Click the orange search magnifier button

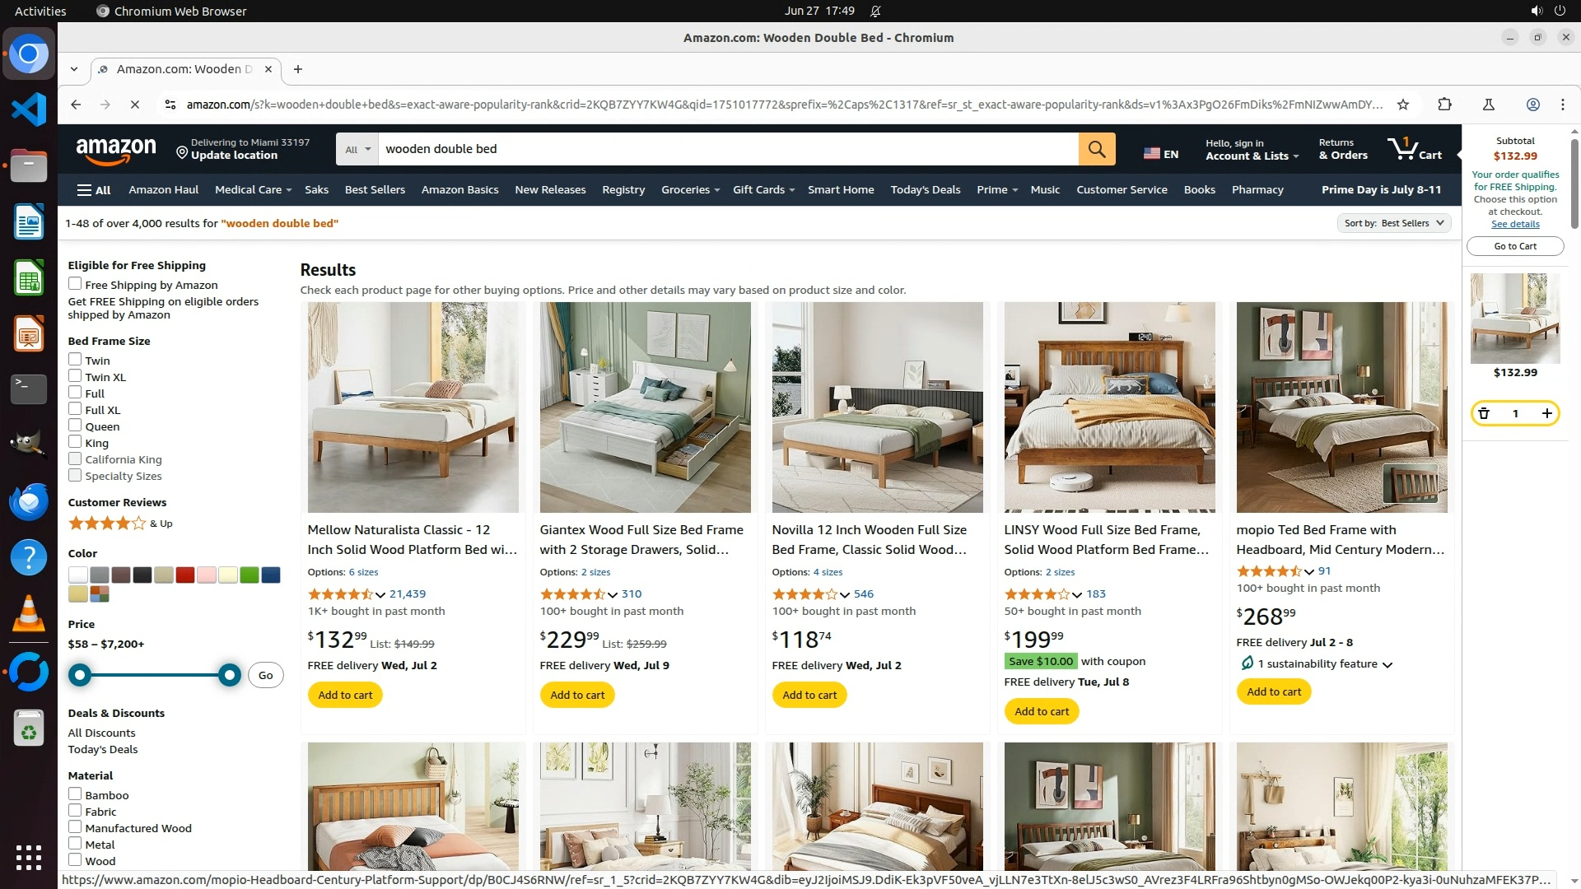pos(1097,149)
